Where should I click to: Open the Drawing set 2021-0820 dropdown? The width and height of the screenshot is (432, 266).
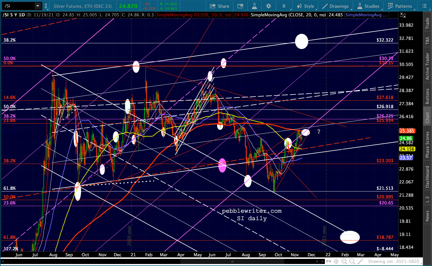396,261
